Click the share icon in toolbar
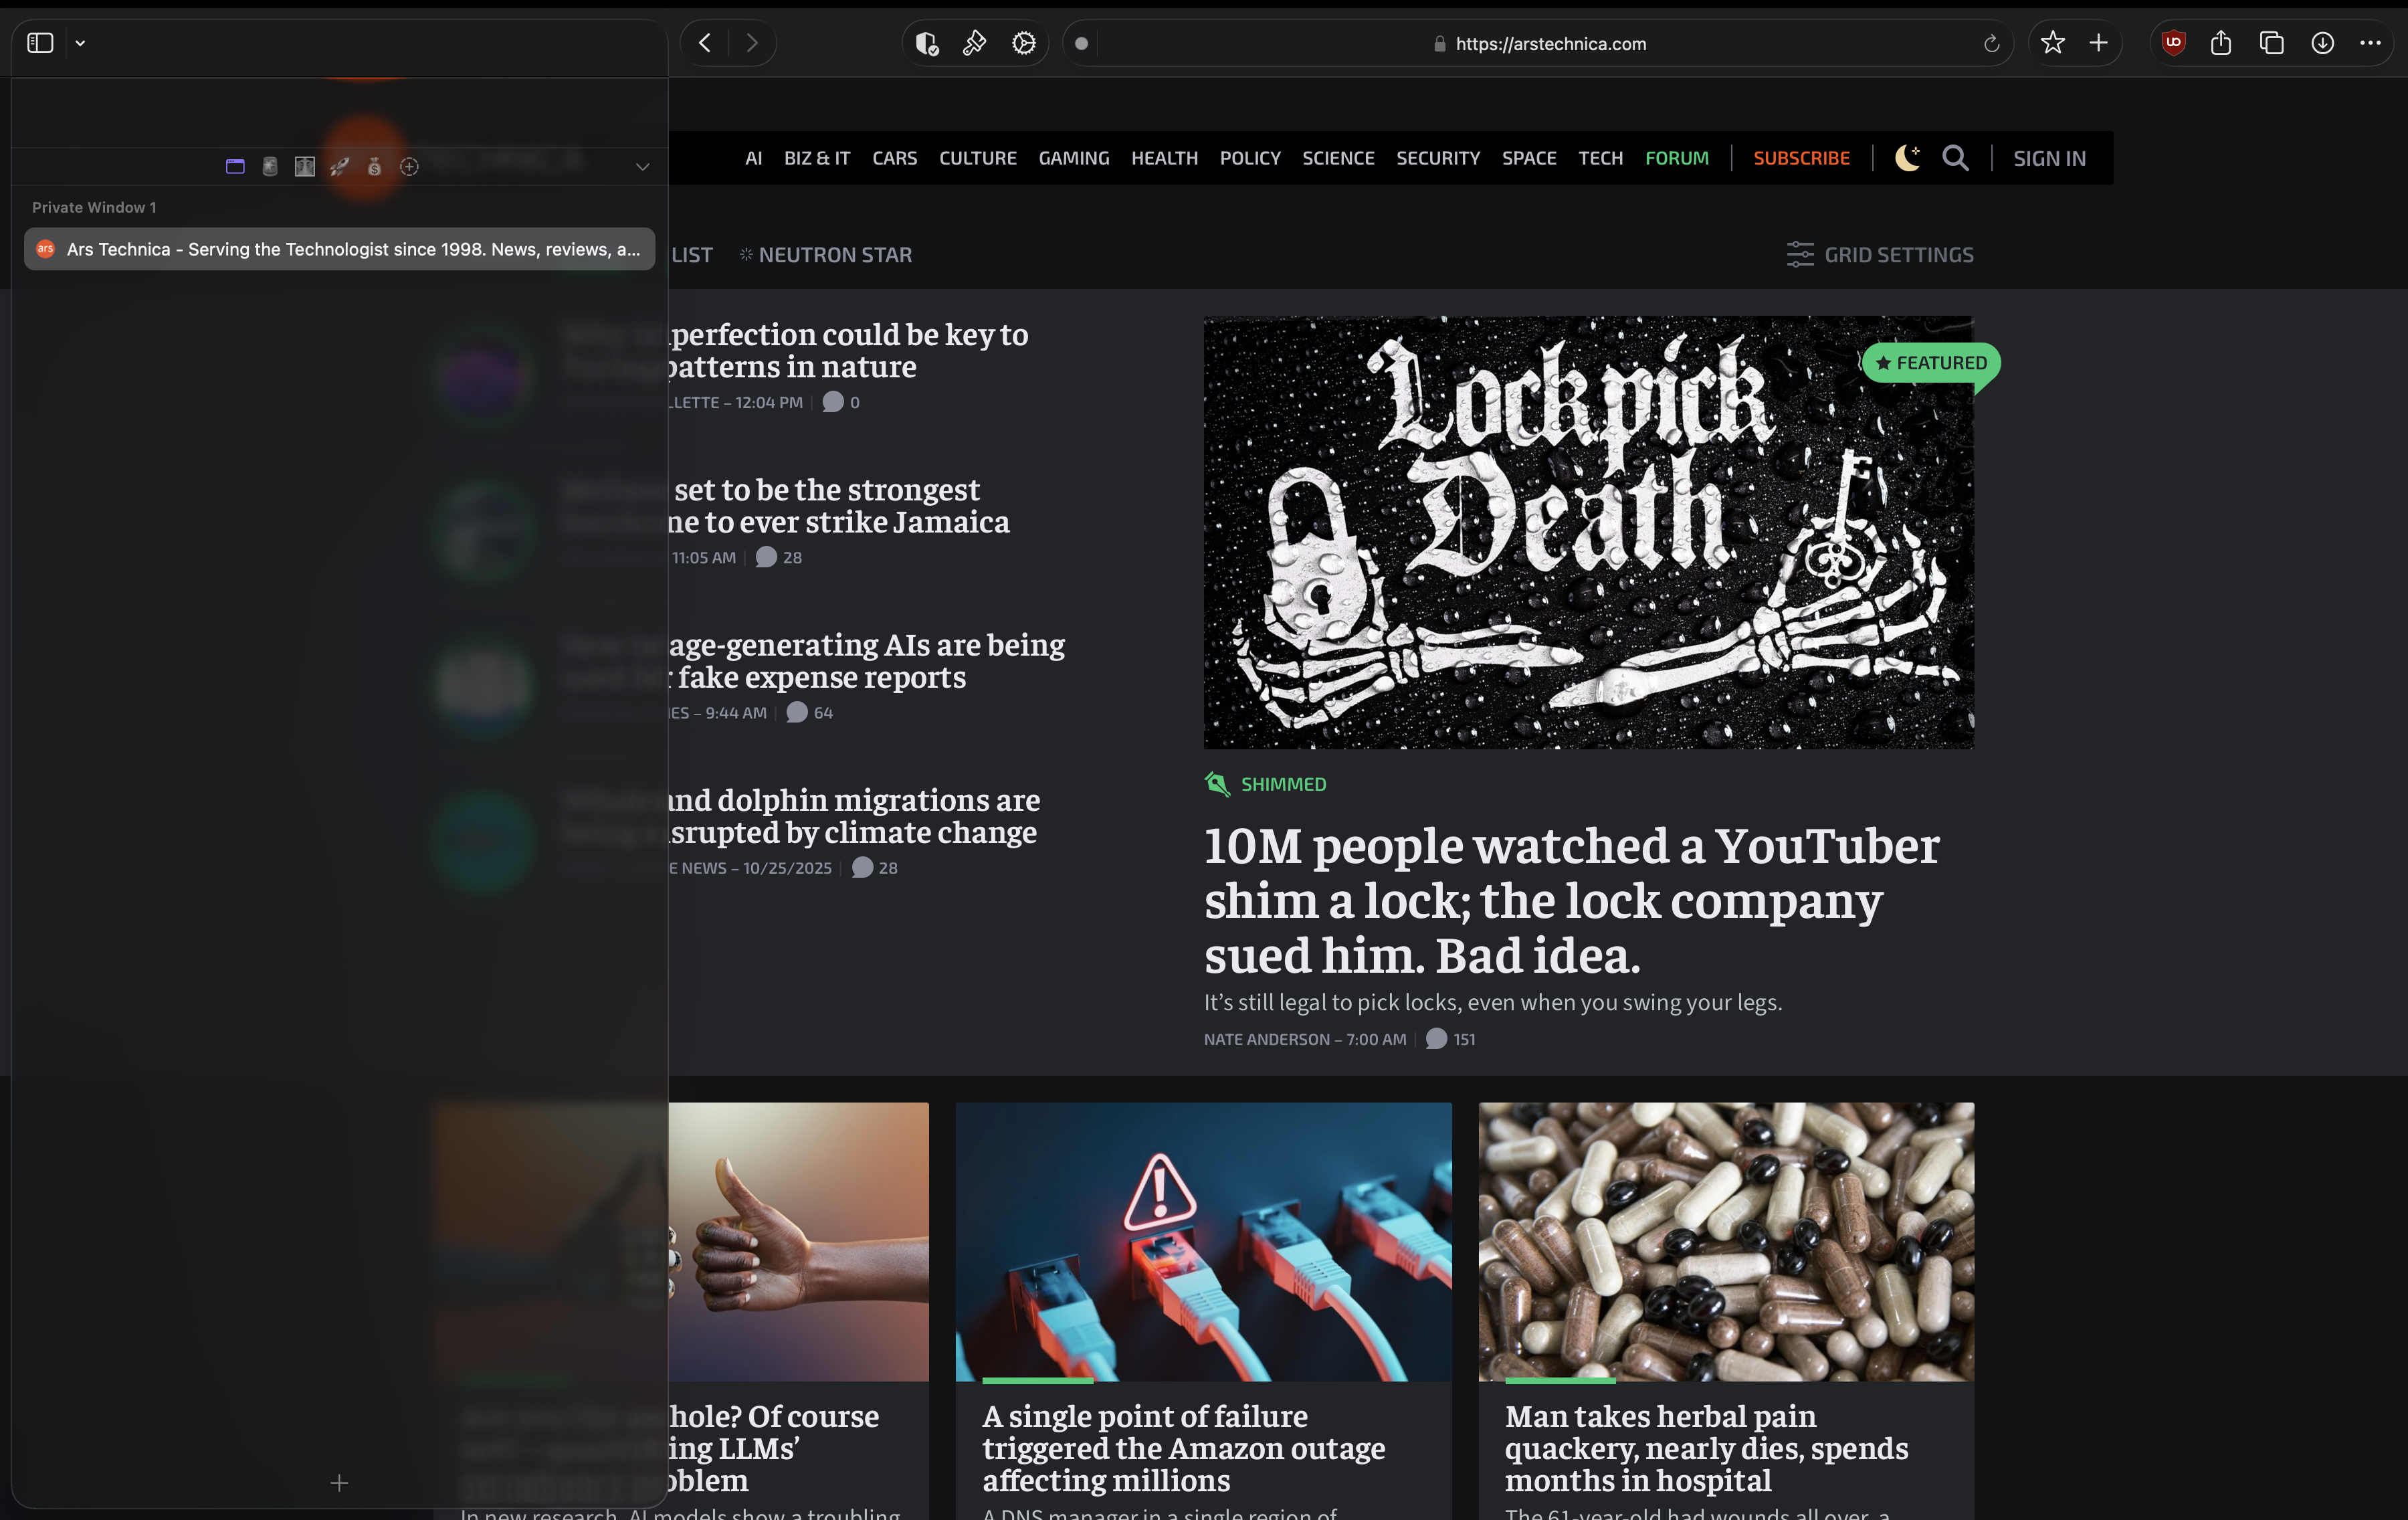The image size is (2408, 1520). coord(2221,43)
